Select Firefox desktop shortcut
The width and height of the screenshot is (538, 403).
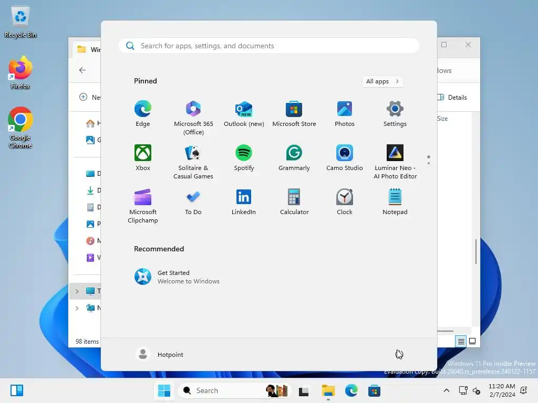coord(20,73)
